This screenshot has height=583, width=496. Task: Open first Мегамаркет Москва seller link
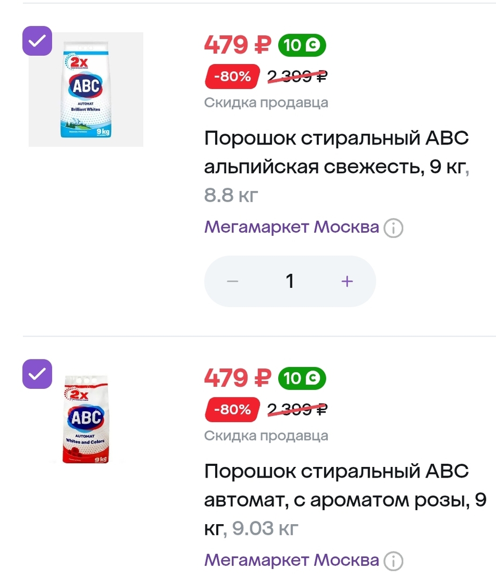[x=292, y=227]
